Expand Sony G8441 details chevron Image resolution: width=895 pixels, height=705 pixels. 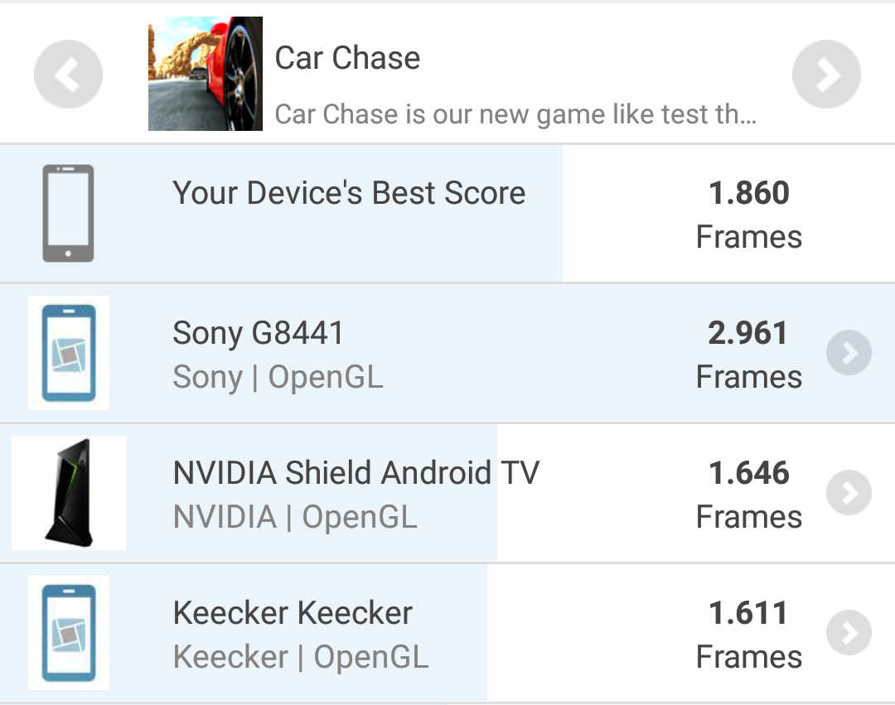849,353
